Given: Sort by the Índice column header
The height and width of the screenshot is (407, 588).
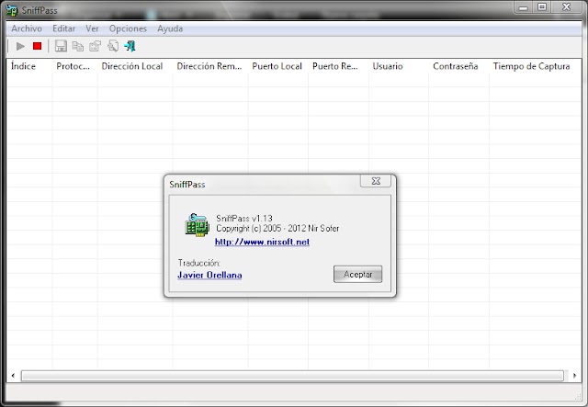Looking at the screenshot, I should click(x=29, y=66).
